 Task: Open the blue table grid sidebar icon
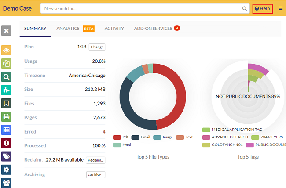pyautogui.click(x=7, y=130)
